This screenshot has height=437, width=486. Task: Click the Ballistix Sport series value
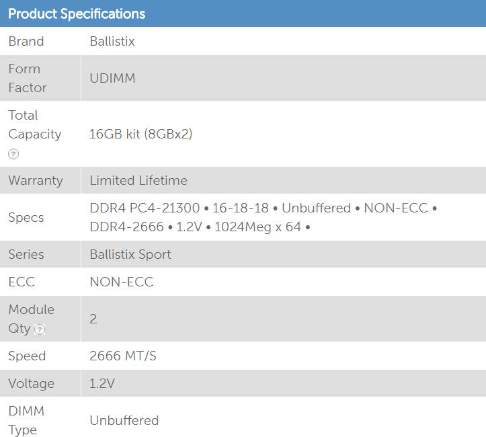130,255
